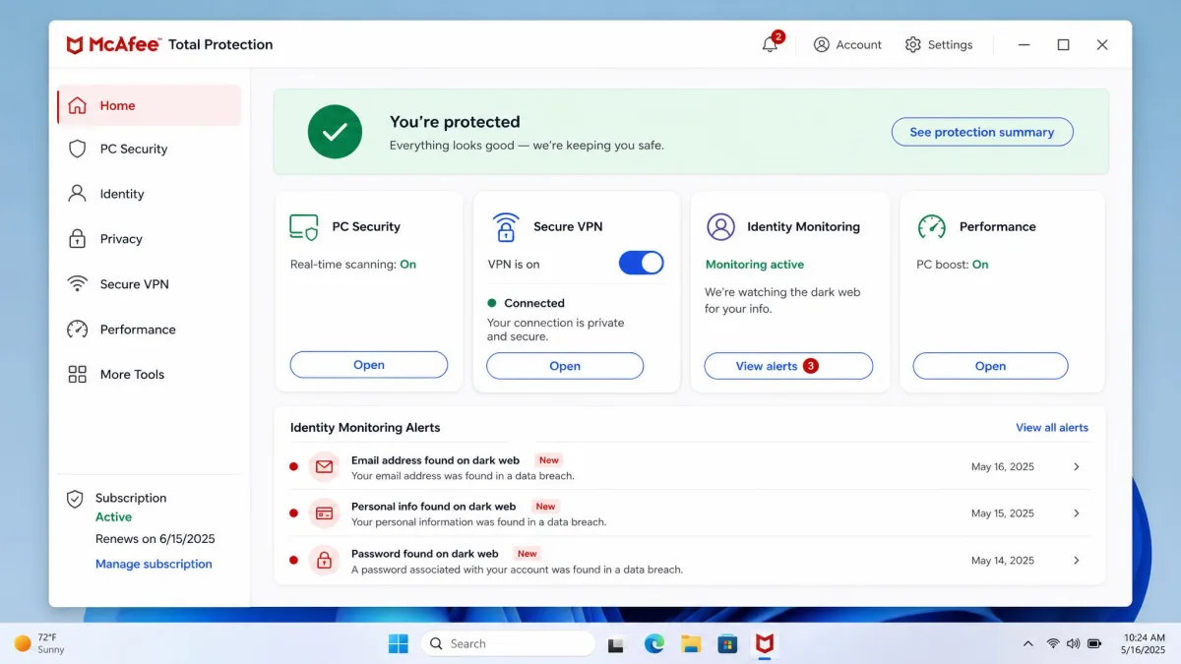Image resolution: width=1181 pixels, height=664 pixels.
Task: Expand the Personal info found alert chevron
Action: [x=1077, y=513]
